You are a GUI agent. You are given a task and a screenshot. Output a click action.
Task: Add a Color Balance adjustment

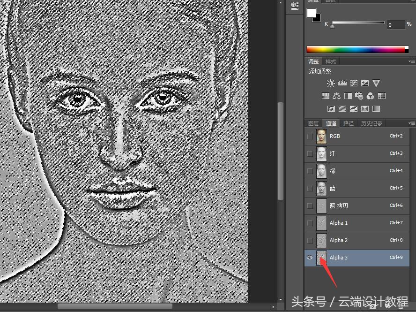pyautogui.click(x=336, y=96)
